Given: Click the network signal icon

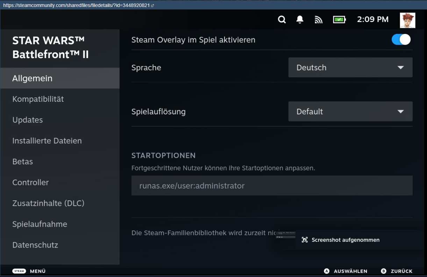Looking at the screenshot, I should 318,20.
